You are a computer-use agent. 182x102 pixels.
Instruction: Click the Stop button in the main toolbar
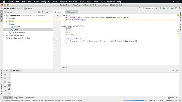tap(168, 8)
